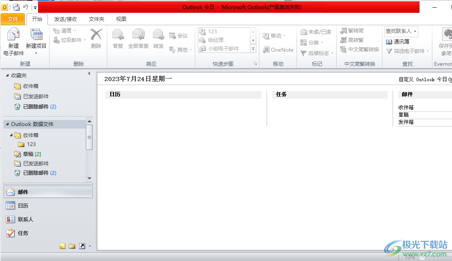Click the folder list scroll down arrow
Image resolution: width=452 pixels, height=261 pixels.
[x=89, y=178]
